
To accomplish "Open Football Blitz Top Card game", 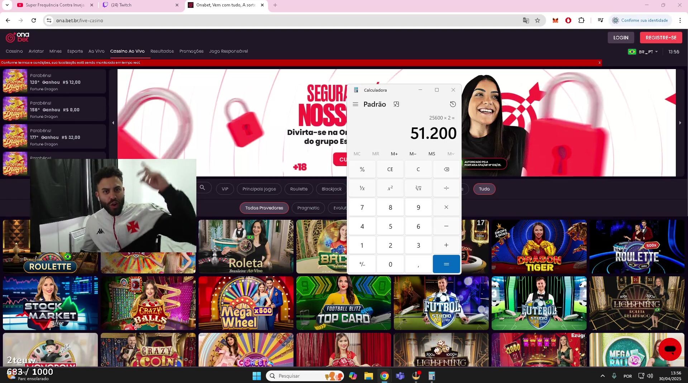I will [x=344, y=303].
